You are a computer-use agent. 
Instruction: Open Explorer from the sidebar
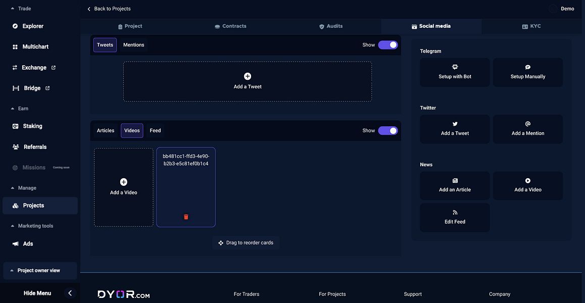pyautogui.click(x=33, y=26)
